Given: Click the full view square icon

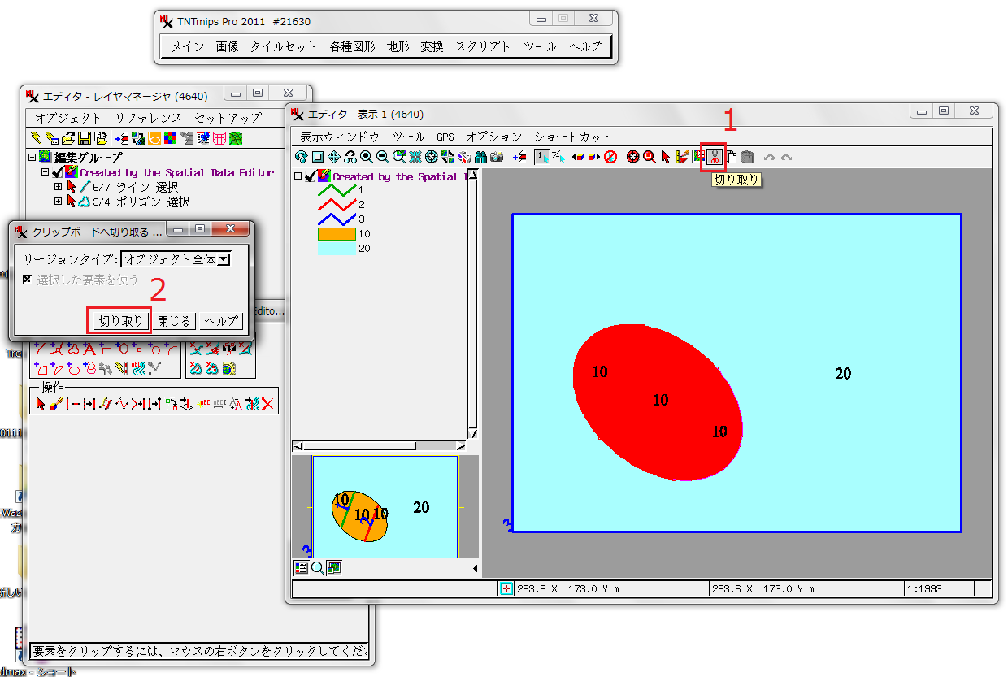Looking at the screenshot, I should click(x=318, y=157).
